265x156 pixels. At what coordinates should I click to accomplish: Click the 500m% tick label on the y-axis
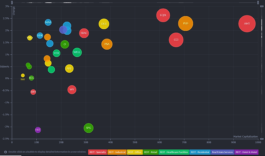[x=5, y=67]
